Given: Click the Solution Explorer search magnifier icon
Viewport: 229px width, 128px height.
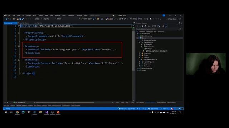Looking at the screenshot, I should point(180,29).
